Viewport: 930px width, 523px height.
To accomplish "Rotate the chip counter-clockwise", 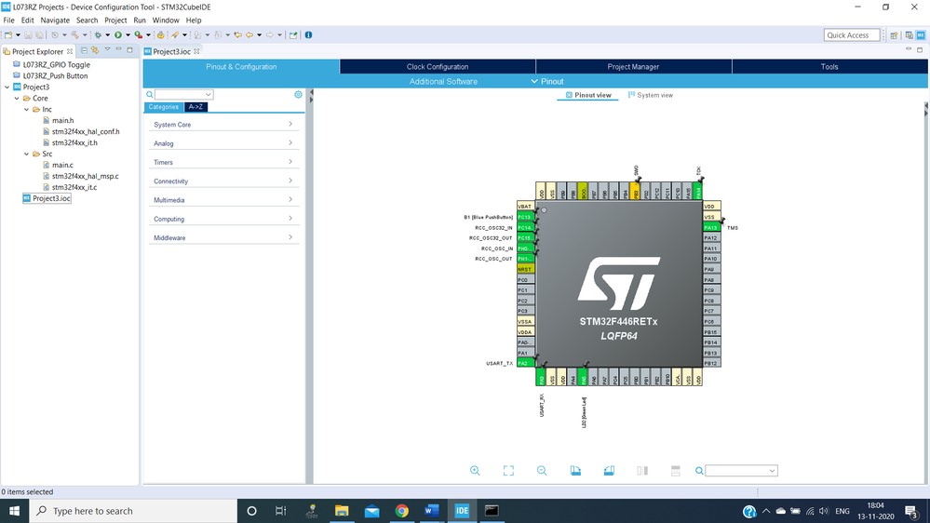I will point(609,471).
